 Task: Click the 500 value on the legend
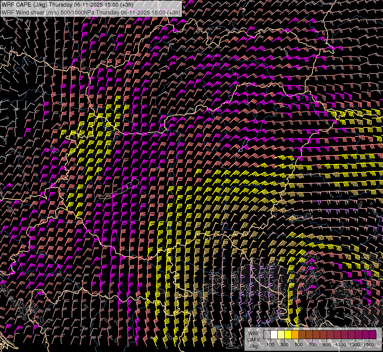pos(298,345)
